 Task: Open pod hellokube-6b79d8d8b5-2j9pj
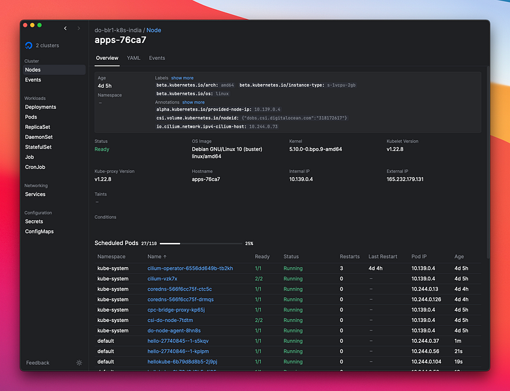tap(183, 362)
